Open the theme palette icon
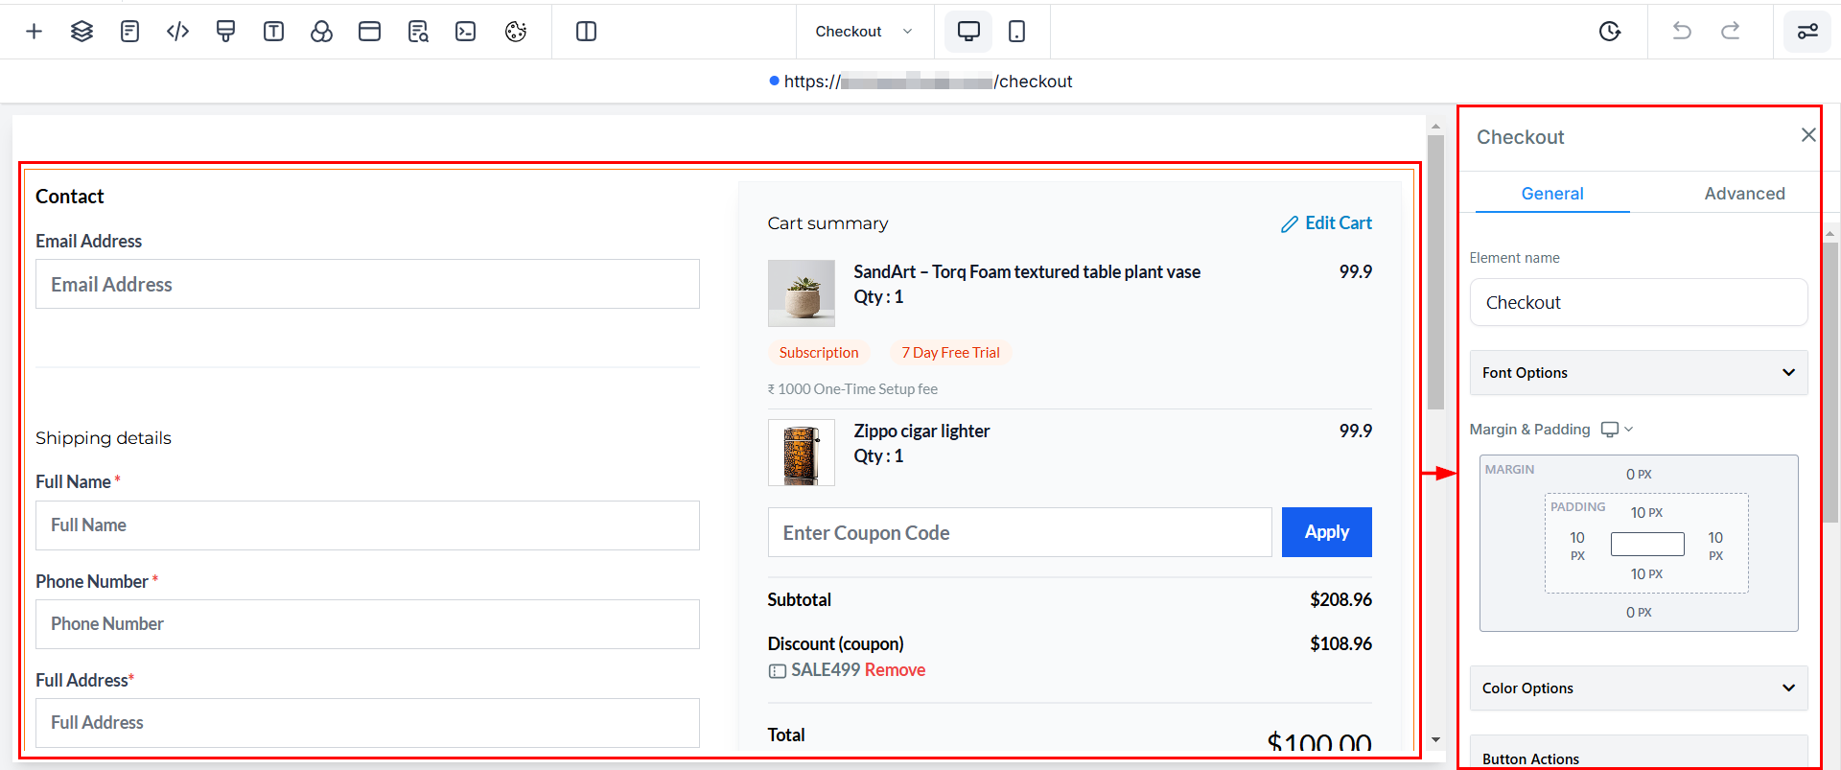This screenshot has width=1841, height=770. click(516, 32)
